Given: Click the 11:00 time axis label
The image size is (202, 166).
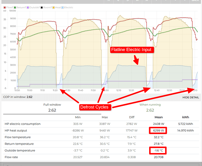Looking at the screenshot, I should click(30, 90).
